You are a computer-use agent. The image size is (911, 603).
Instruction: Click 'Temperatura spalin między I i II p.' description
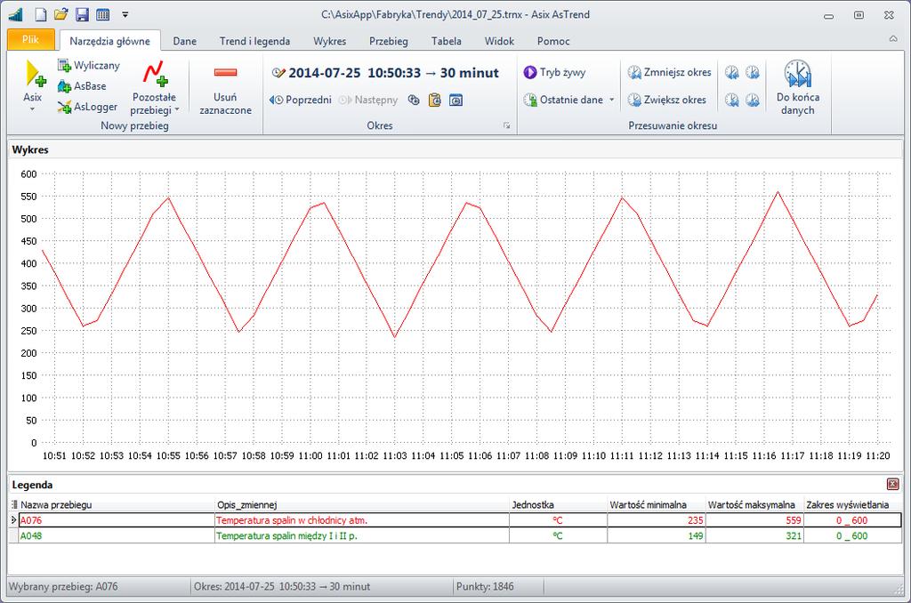tap(286, 535)
